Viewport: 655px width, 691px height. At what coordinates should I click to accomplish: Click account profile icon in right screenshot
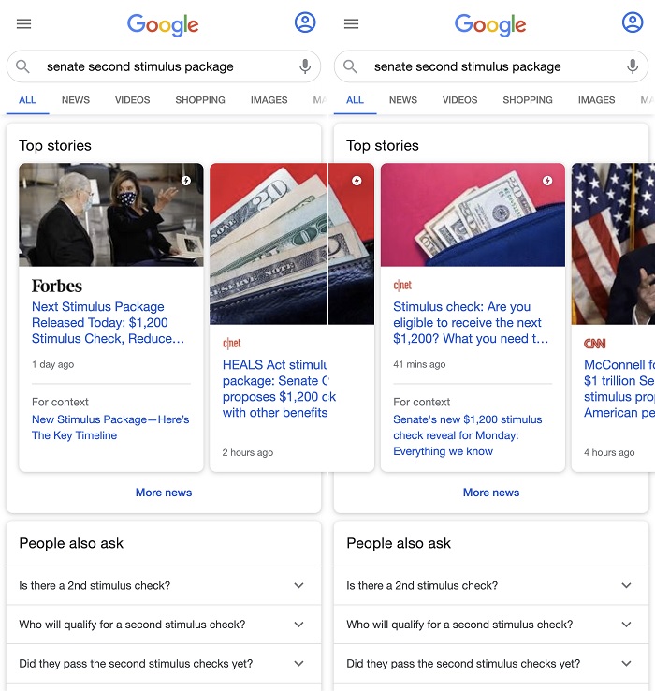point(633,22)
